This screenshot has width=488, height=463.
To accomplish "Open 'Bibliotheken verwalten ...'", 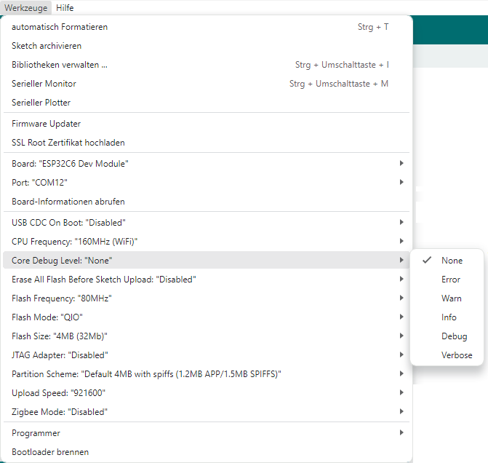I will pos(60,65).
